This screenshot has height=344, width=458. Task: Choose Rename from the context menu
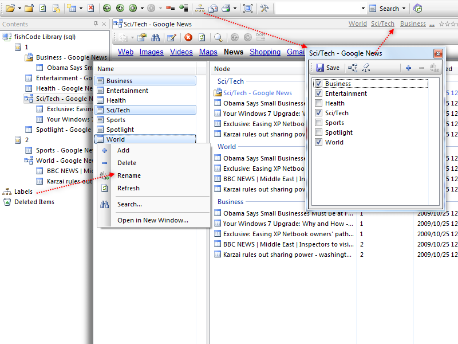point(154,175)
